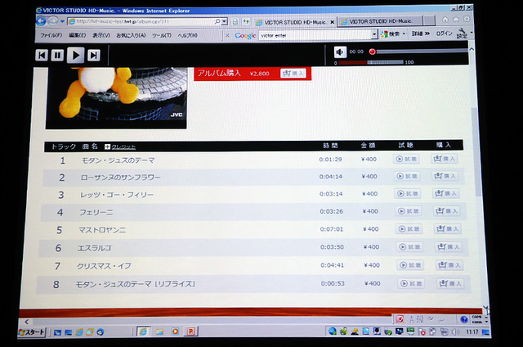Purchase track 5 マストロヤンニ

448,229
